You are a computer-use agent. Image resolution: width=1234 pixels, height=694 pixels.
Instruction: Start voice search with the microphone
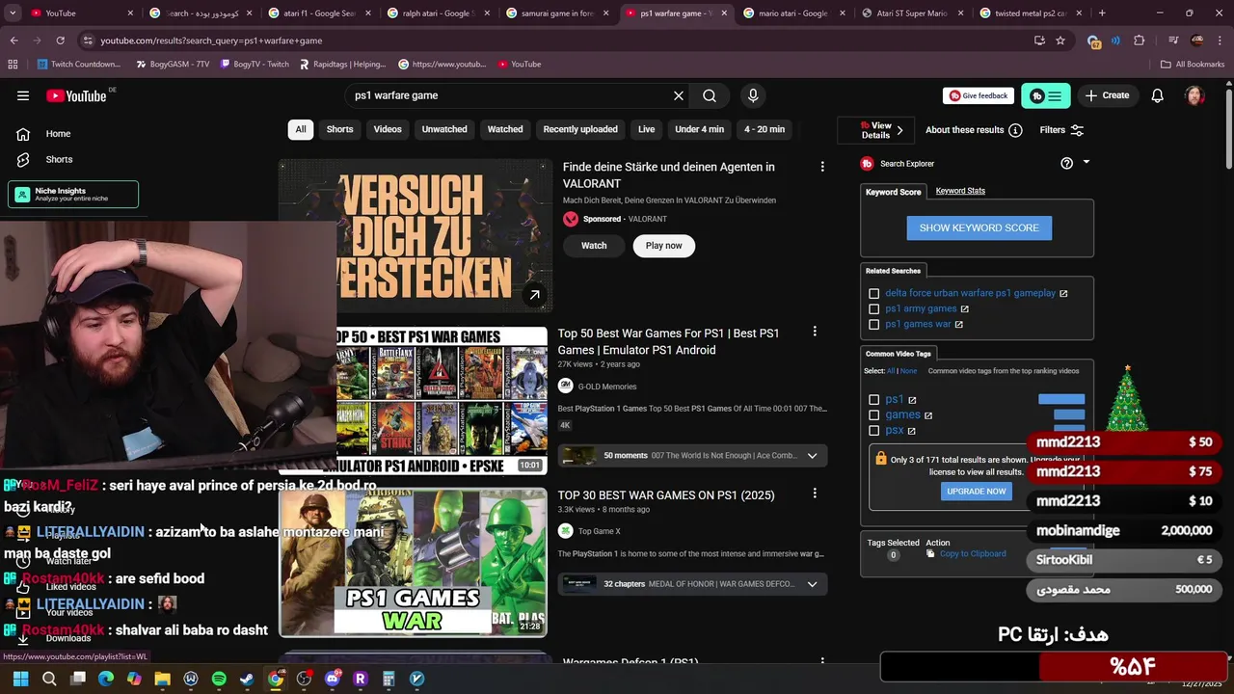[x=753, y=95]
